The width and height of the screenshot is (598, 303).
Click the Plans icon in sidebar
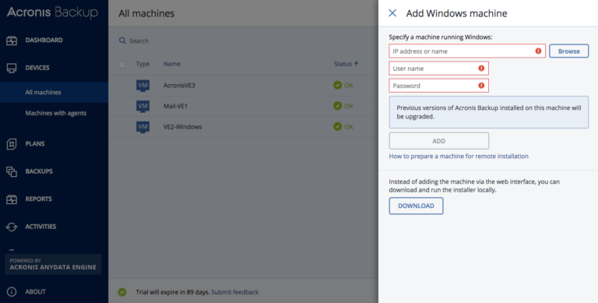click(x=12, y=144)
